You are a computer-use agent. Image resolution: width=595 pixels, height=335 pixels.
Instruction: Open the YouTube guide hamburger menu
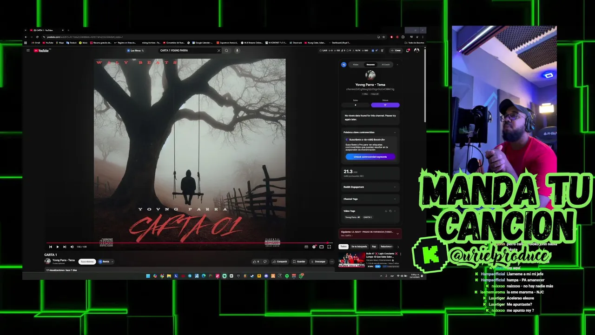(28, 50)
